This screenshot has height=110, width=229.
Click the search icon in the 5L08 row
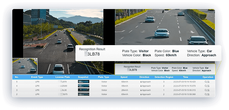click(x=206, y=90)
